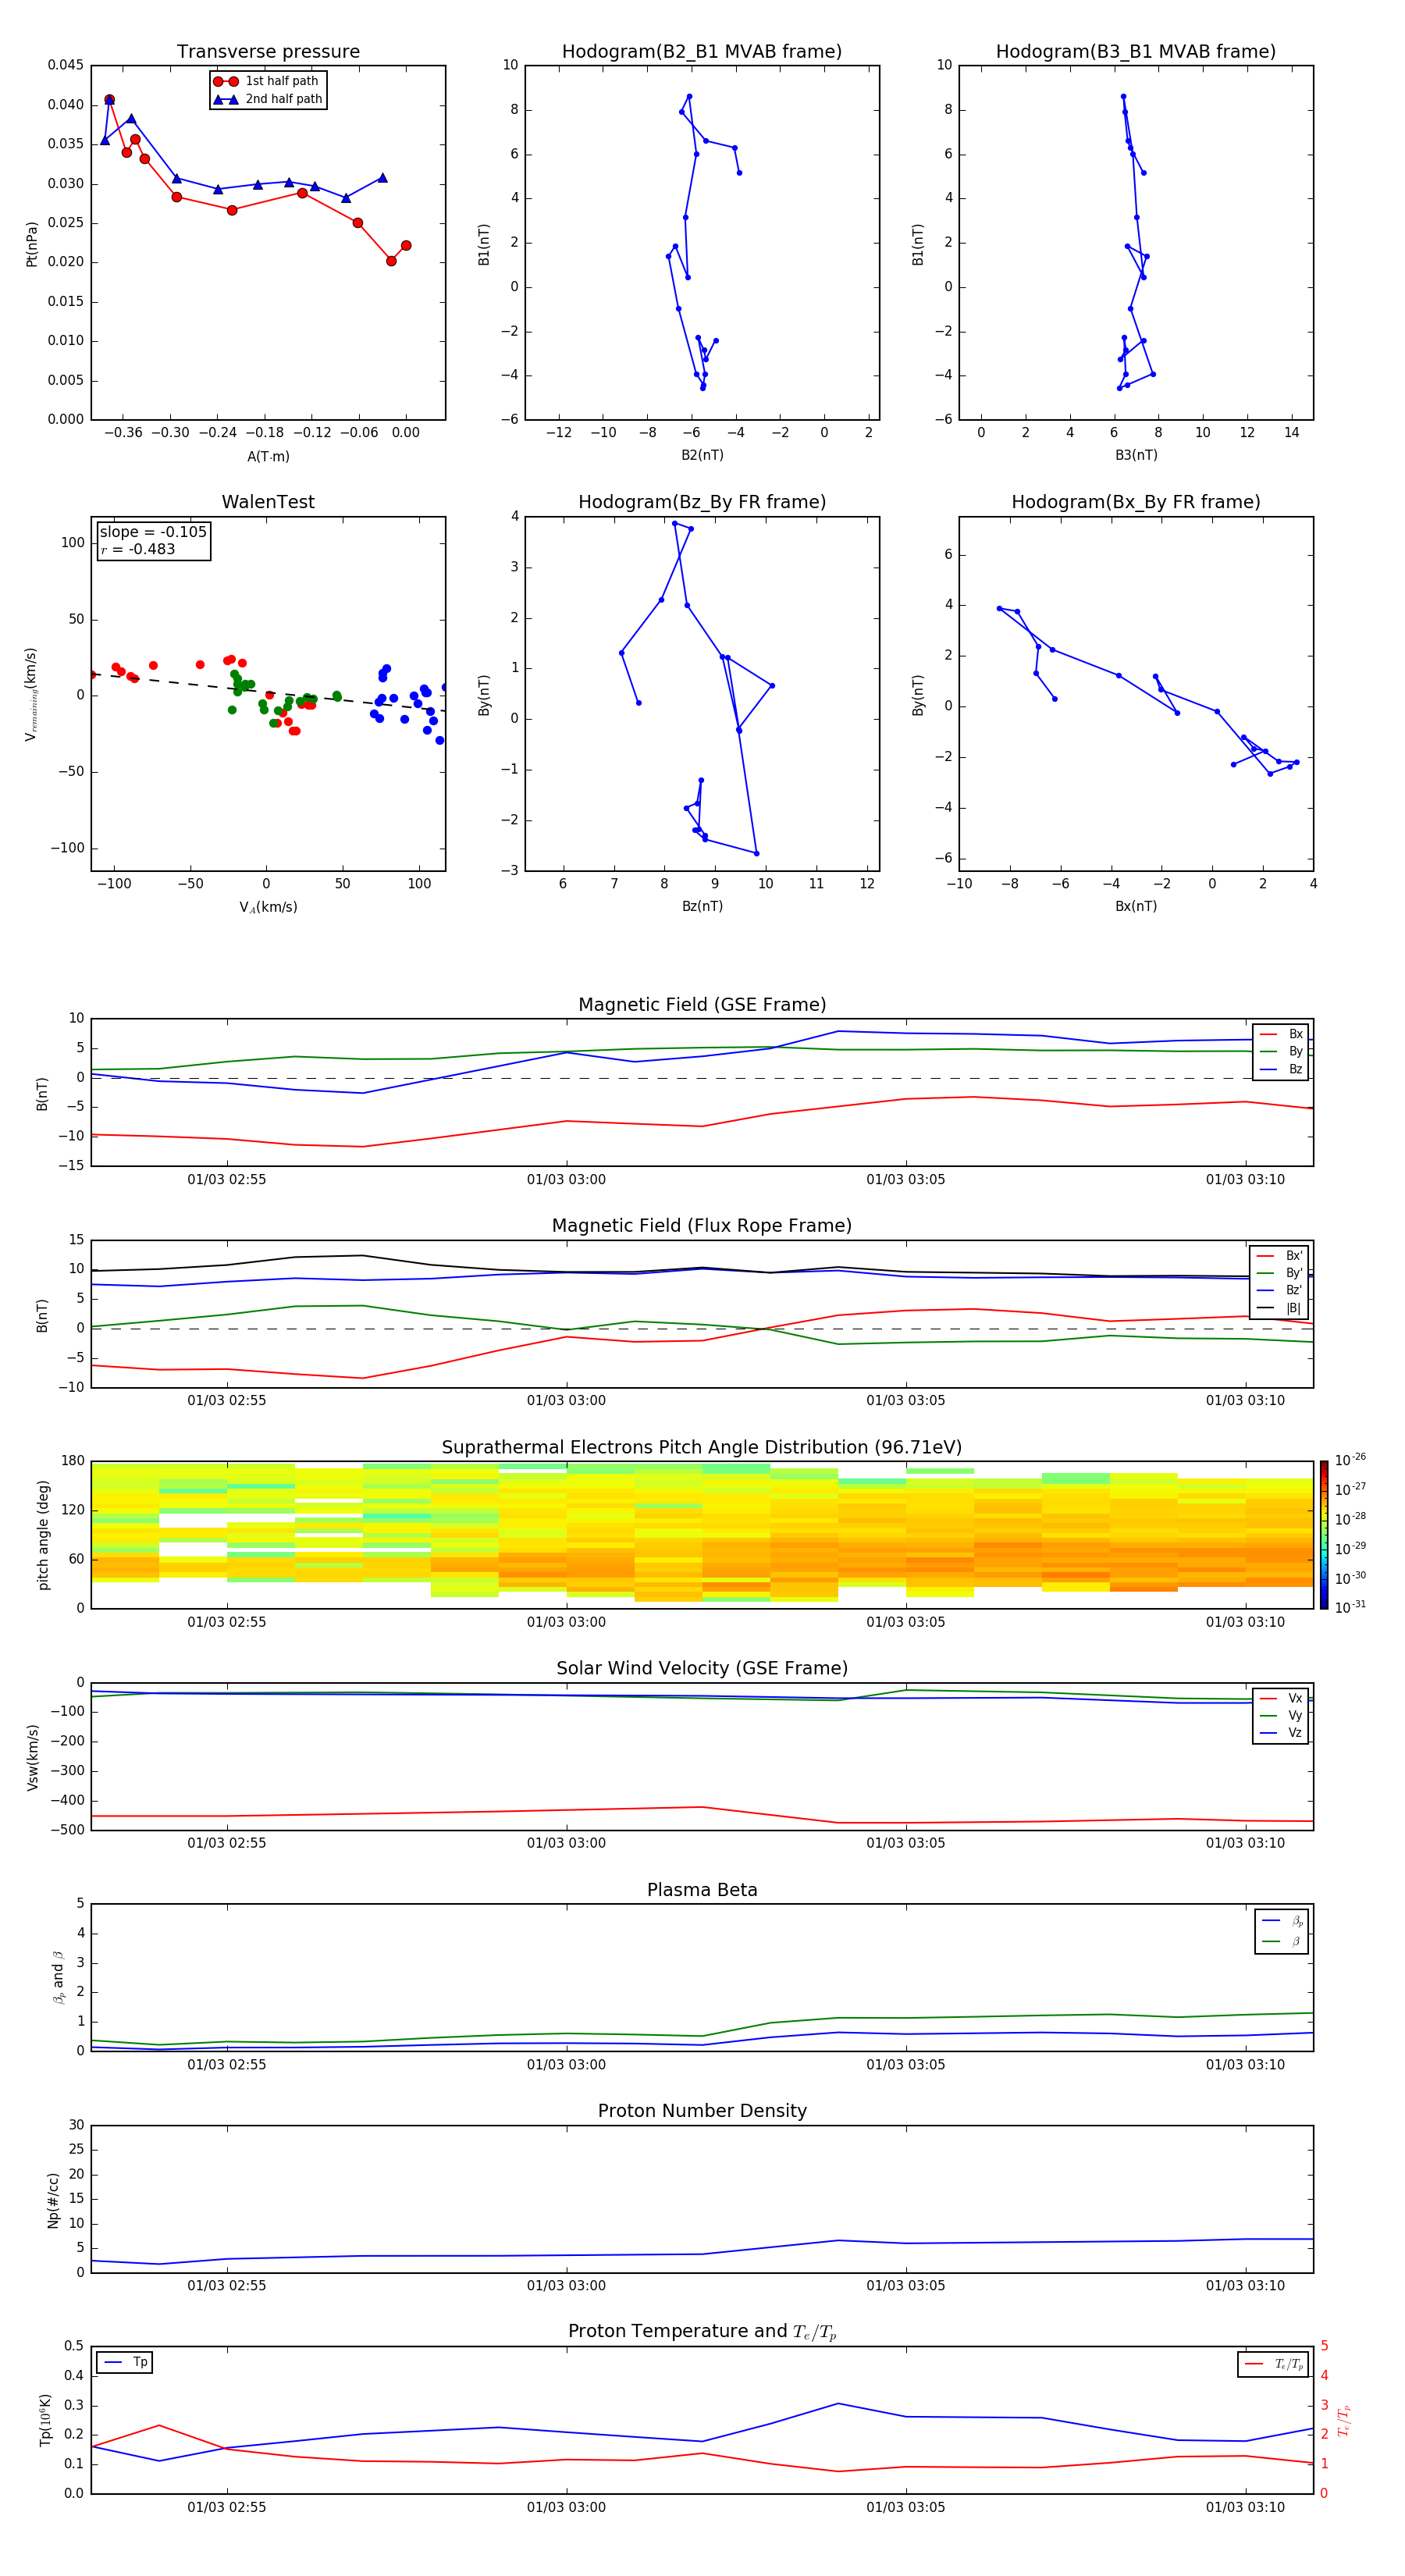Click the "V_A(km/s)" x-axis label

pyautogui.click(x=268, y=907)
